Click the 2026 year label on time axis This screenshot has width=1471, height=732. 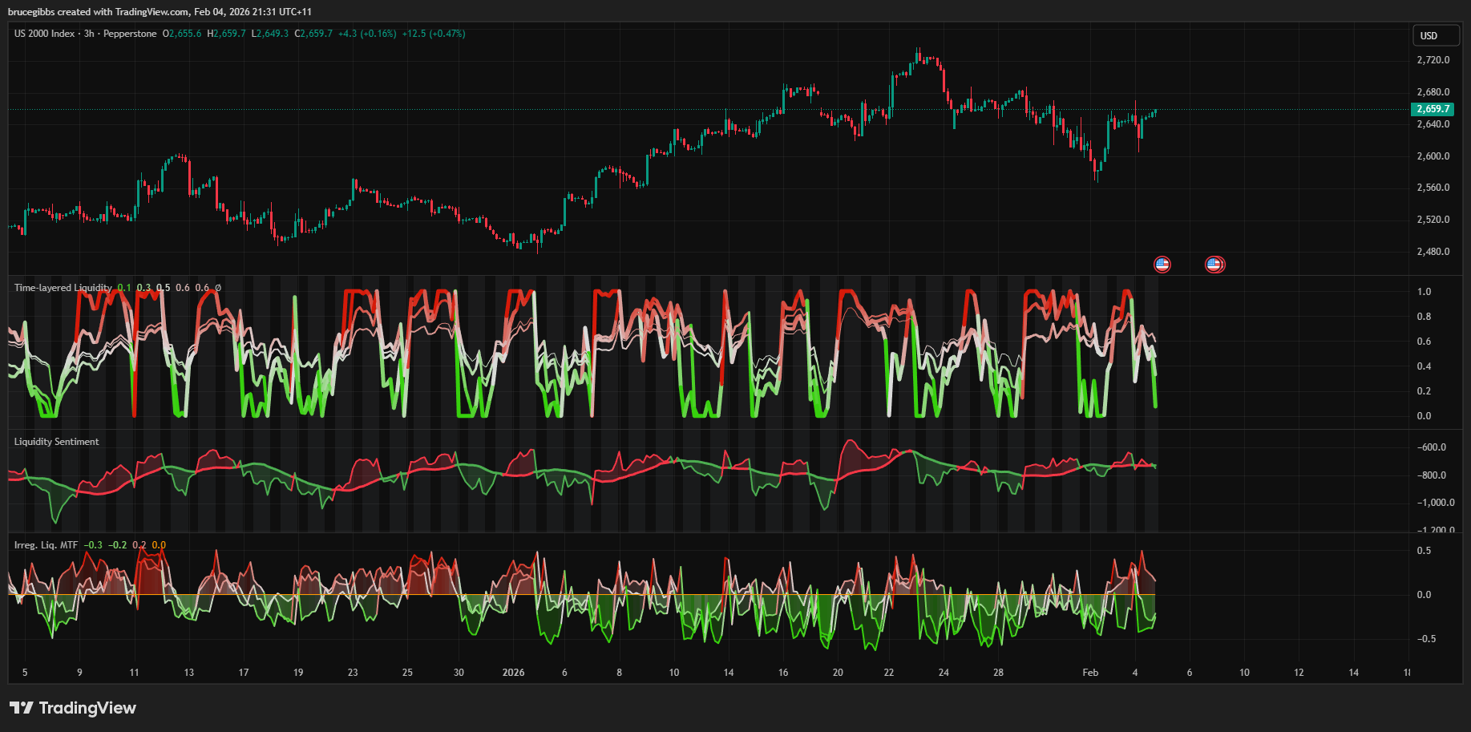[513, 673]
